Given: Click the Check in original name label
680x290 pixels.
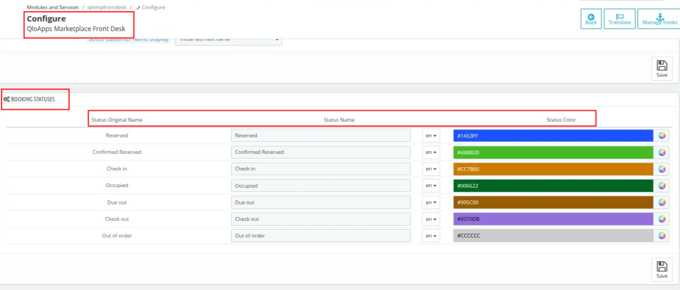Looking at the screenshot, I should click(117, 169).
